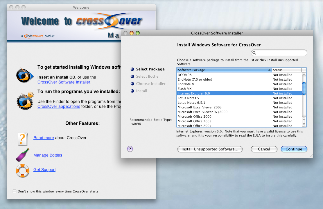This screenshot has height=209, width=323.
Task: Click the scrollbar down arrow in package list
Action: pyautogui.click(x=304, y=124)
